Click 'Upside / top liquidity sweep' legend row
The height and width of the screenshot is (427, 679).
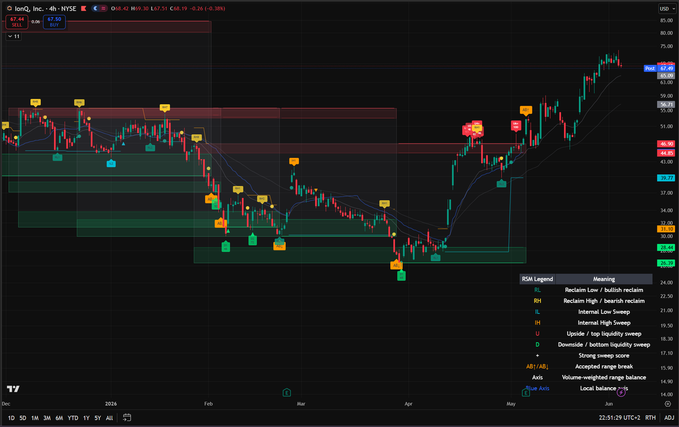pyautogui.click(x=586, y=334)
